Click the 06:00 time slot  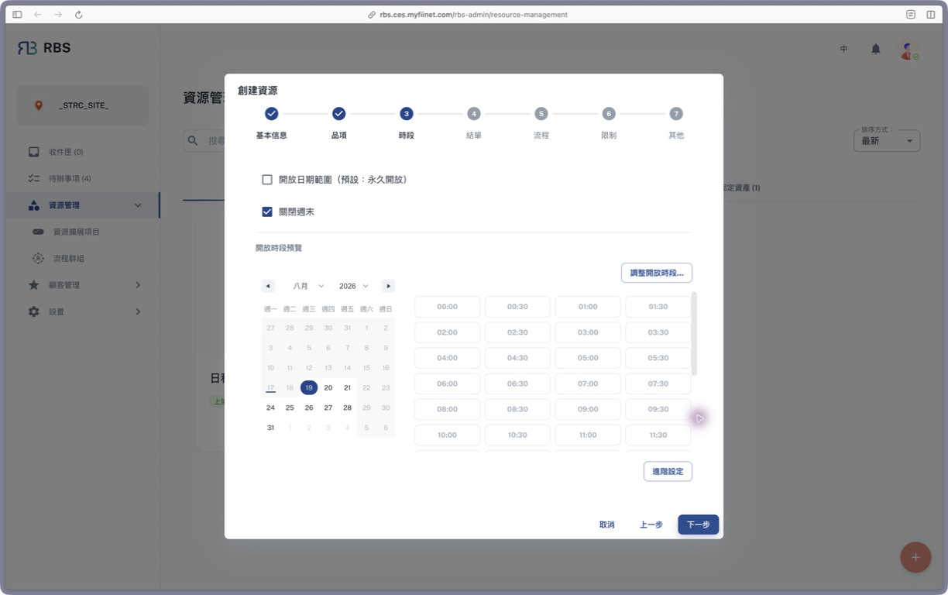[447, 383]
